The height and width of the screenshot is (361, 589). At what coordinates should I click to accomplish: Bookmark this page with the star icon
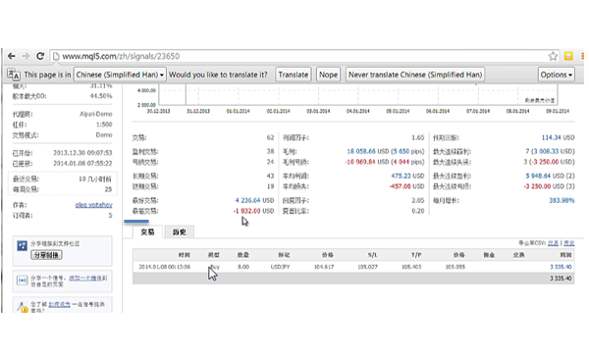553,56
